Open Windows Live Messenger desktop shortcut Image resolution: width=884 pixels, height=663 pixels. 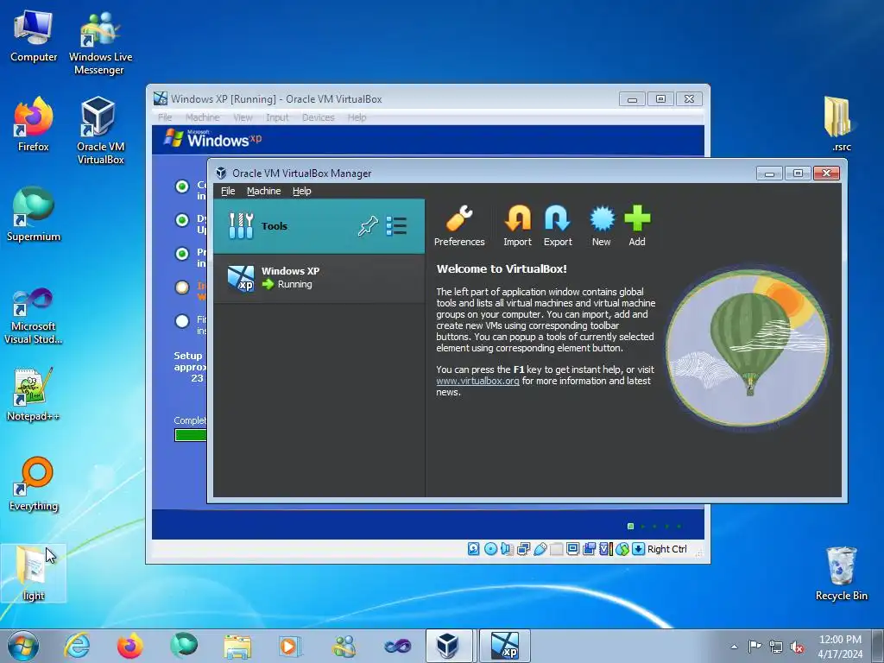coord(100,43)
